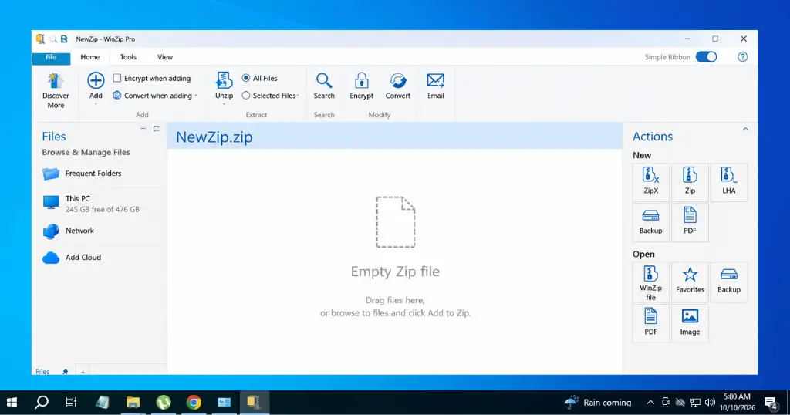Click the volume speaker tray icon
The width and height of the screenshot is (790, 415).
pyautogui.click(x=710, y=402)
